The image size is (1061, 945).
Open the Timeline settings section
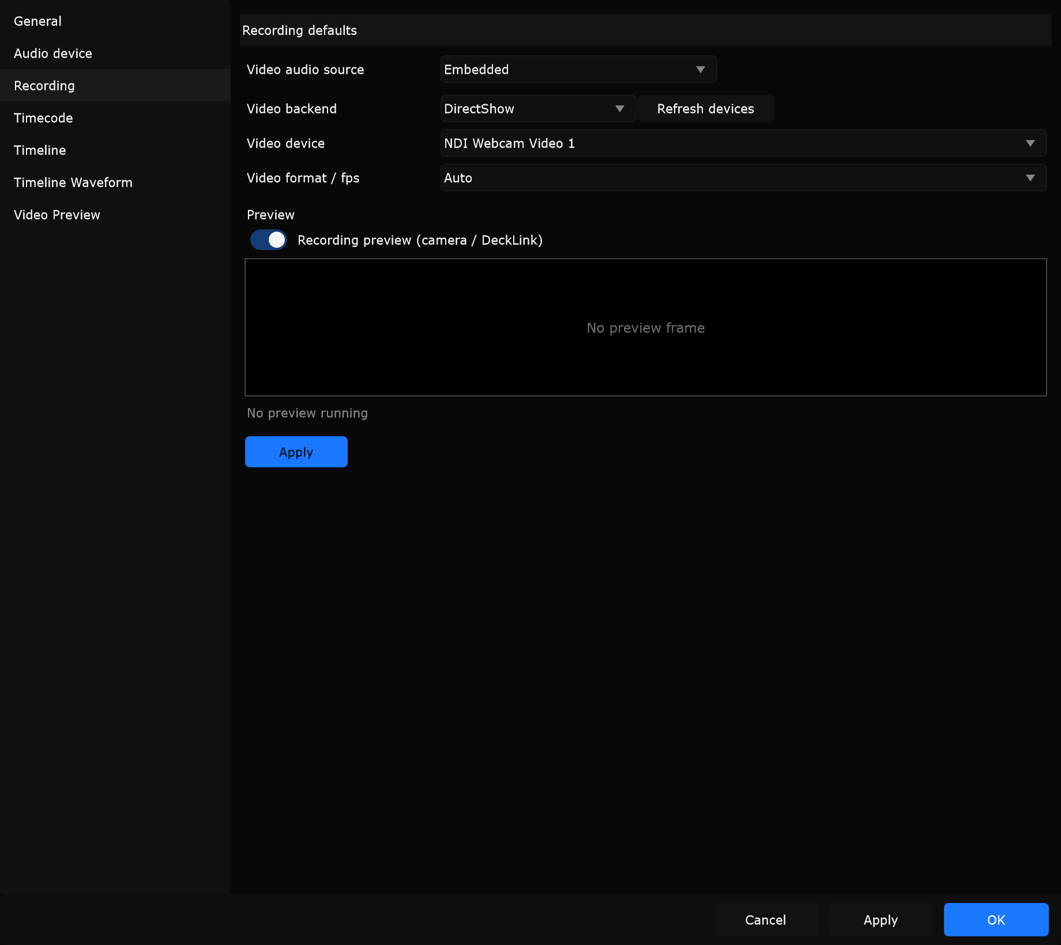point(115,150)
